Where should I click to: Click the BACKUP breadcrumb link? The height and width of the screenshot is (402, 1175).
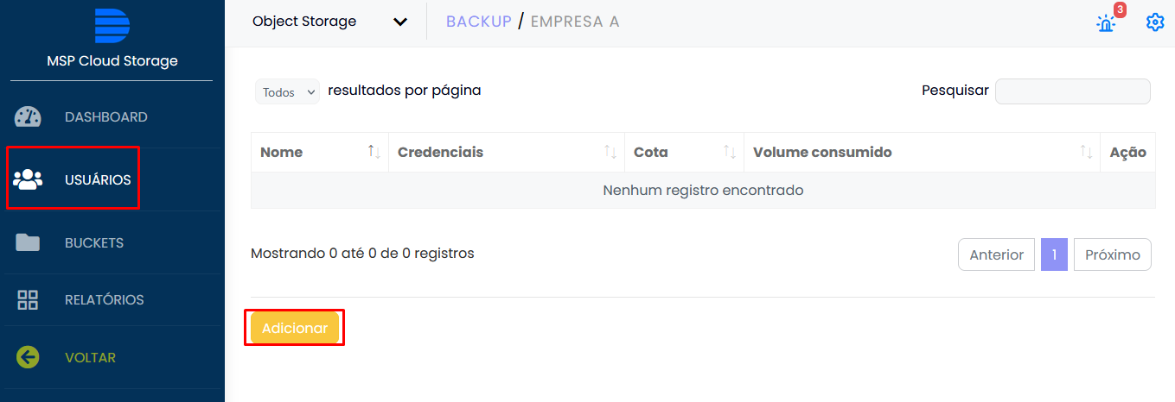coord(478,22)
